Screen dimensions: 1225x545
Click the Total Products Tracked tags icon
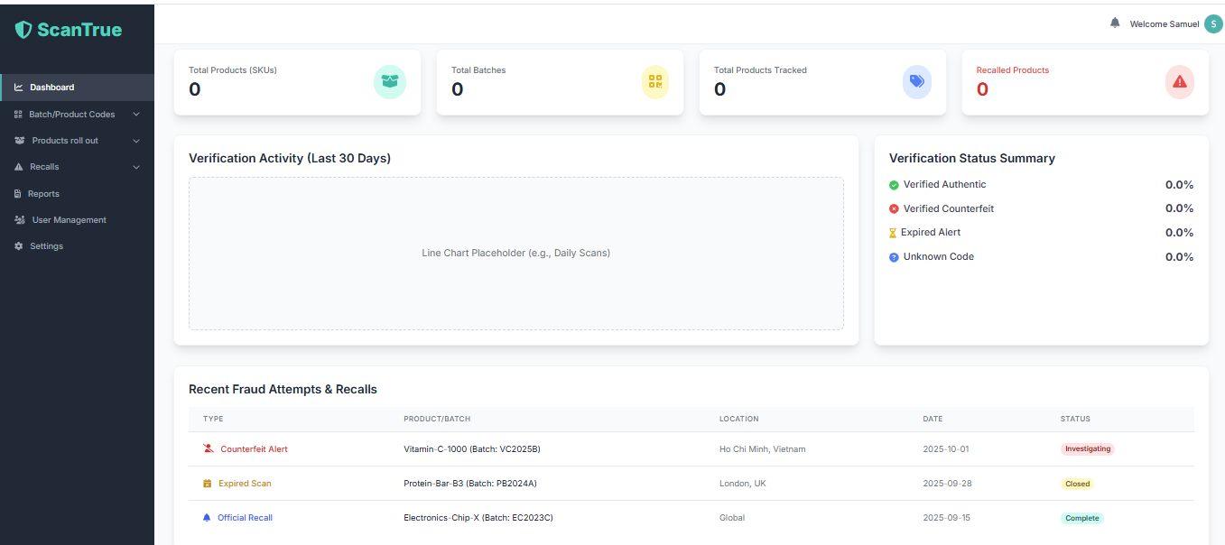point(917,82)
